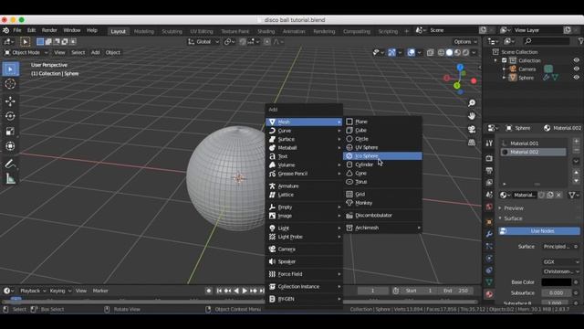This screenshot has height=329, width=584.
Task: Open the Options dropdown
Action: coord(465,42)
